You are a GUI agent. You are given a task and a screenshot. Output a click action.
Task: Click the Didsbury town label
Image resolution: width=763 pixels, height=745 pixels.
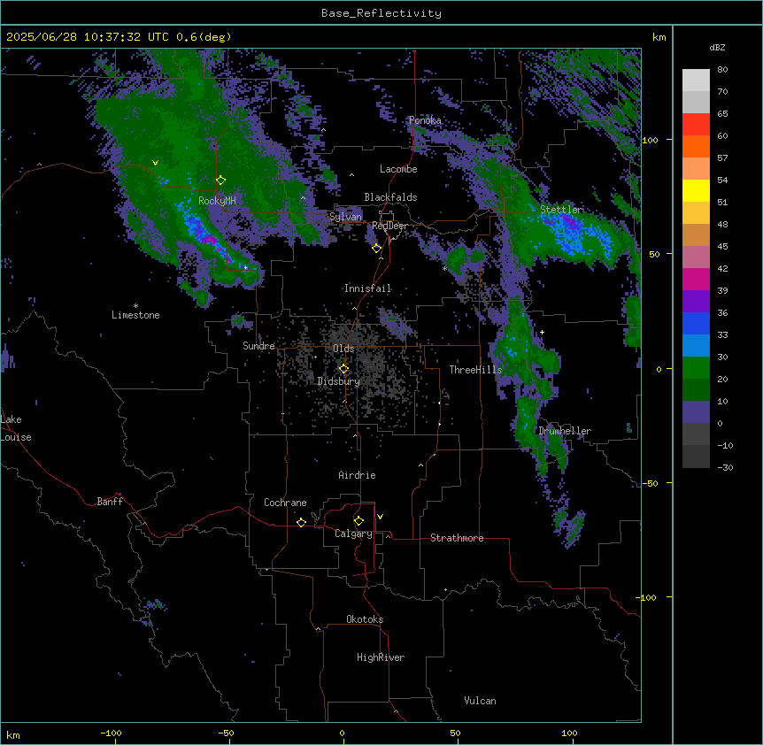[339, 381]
